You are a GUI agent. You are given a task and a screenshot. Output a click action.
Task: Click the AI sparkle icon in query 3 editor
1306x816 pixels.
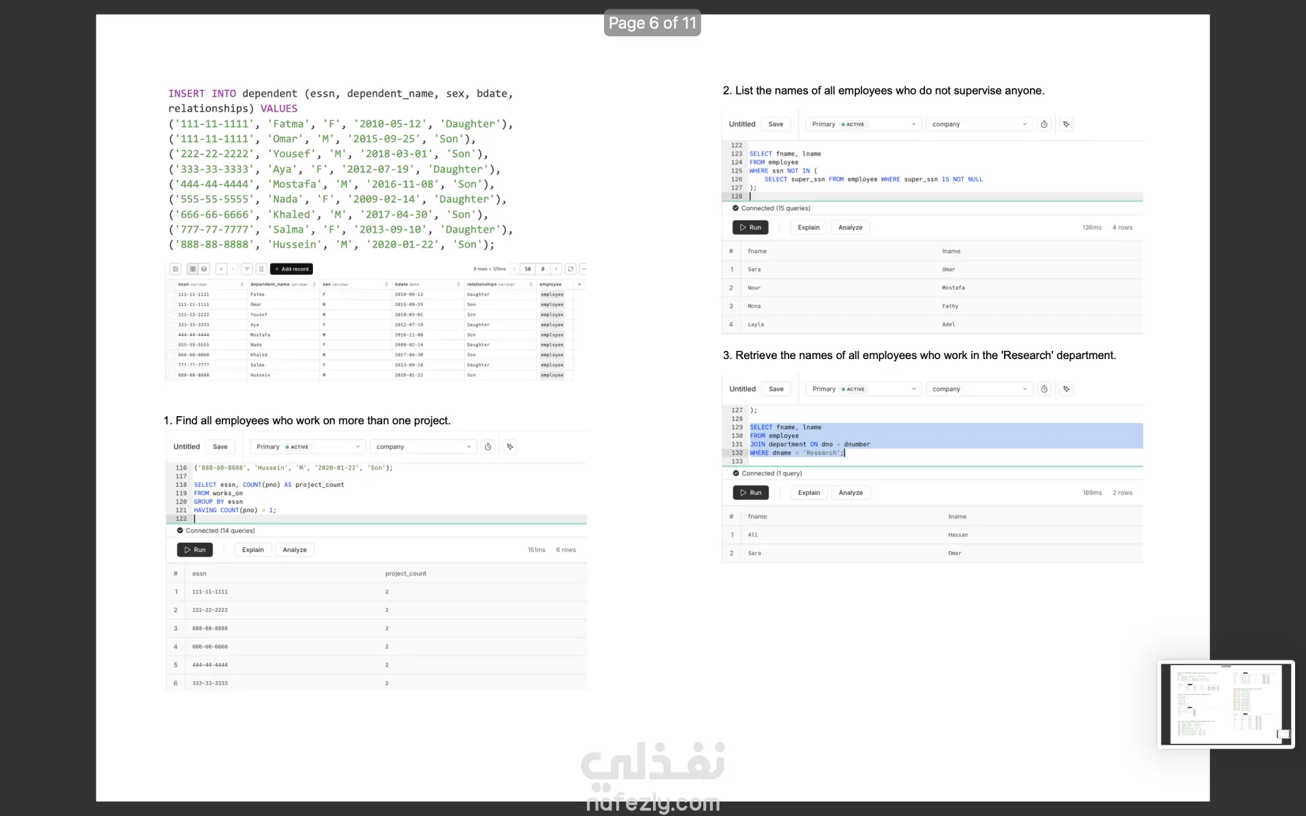[1067, 389]
